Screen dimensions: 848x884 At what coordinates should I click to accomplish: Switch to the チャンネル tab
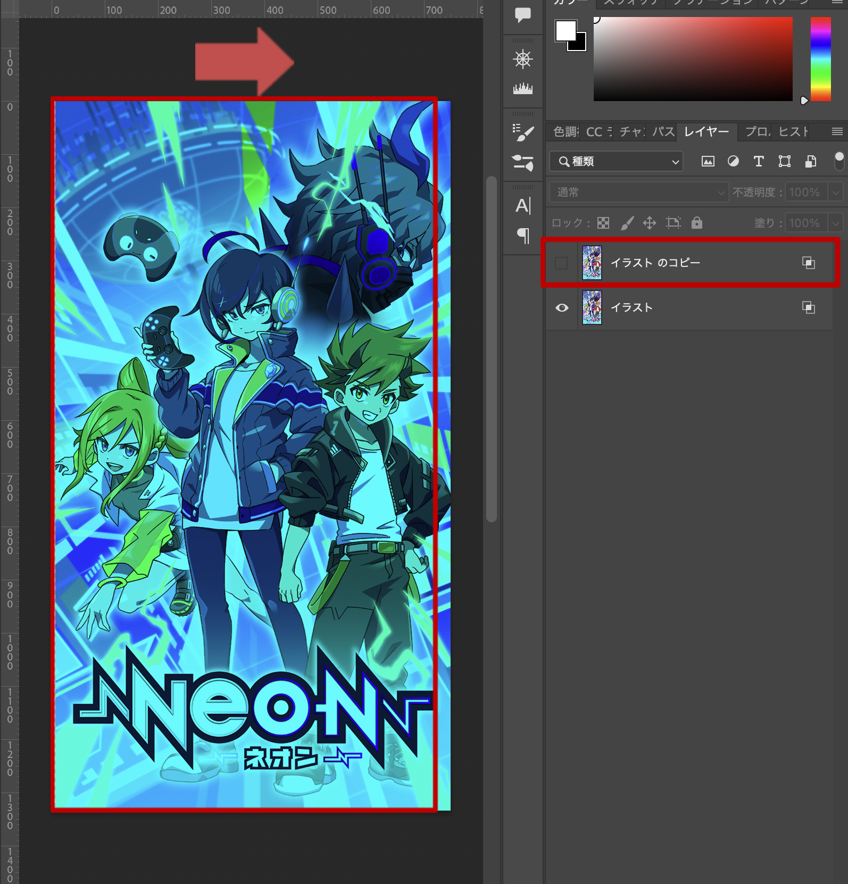click(x=632, y=131)
